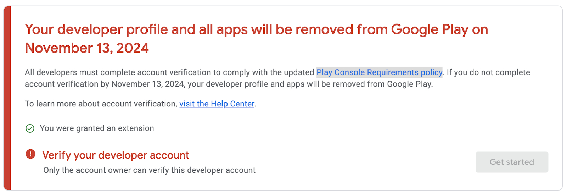Open the Play Console Requirements policy link
Viewport: 567px width, 193px height.
379,72
